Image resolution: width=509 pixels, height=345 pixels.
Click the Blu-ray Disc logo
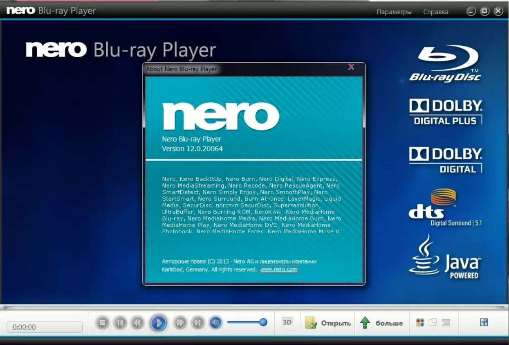446,63
